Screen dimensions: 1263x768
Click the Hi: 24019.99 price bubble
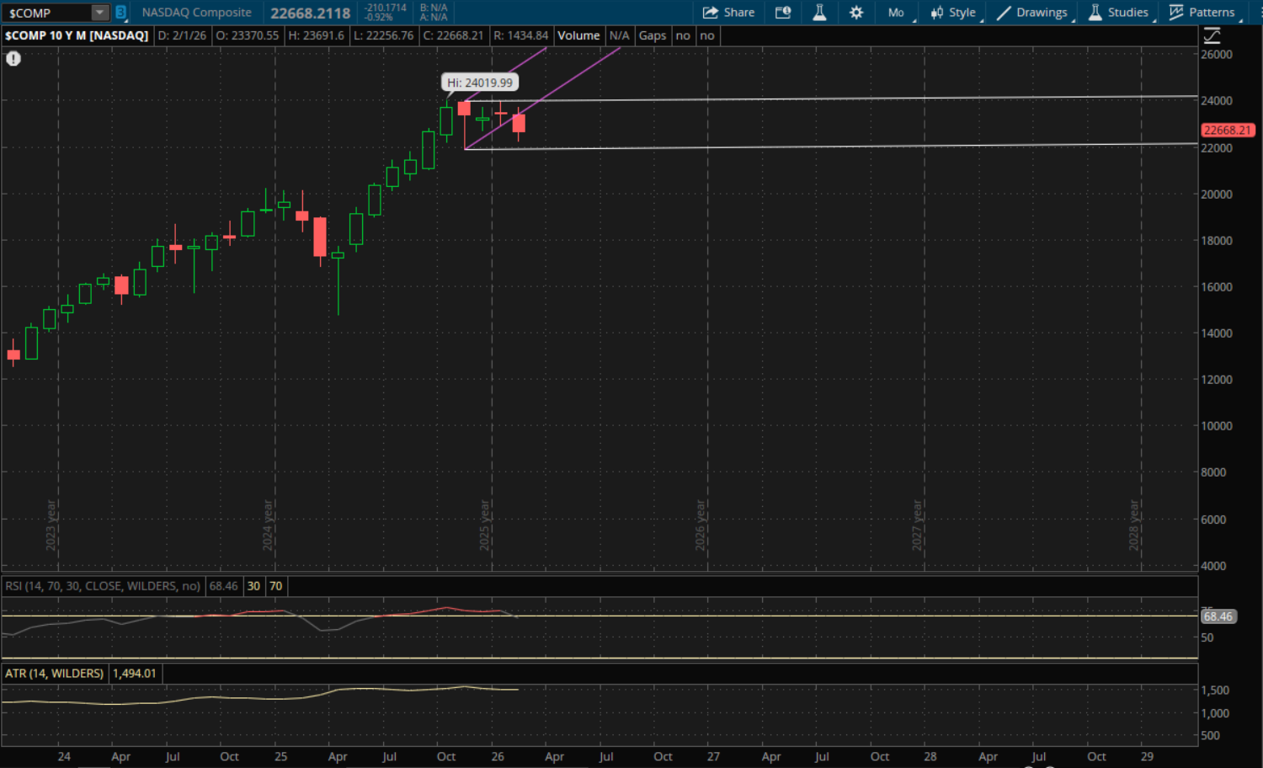point(479,83)
